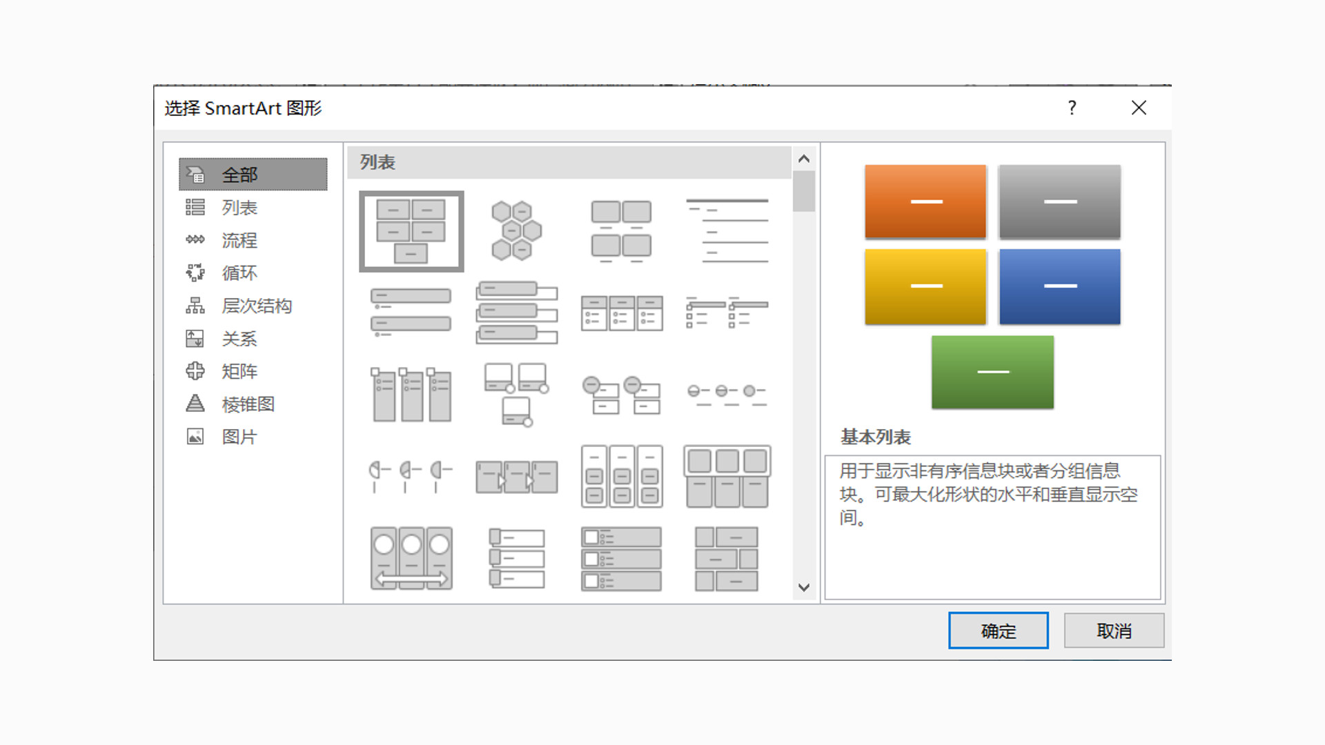Viewport: 1325px width, 745px height.
Task: Select the chevron process boxes layout
Action: point(516,477)
